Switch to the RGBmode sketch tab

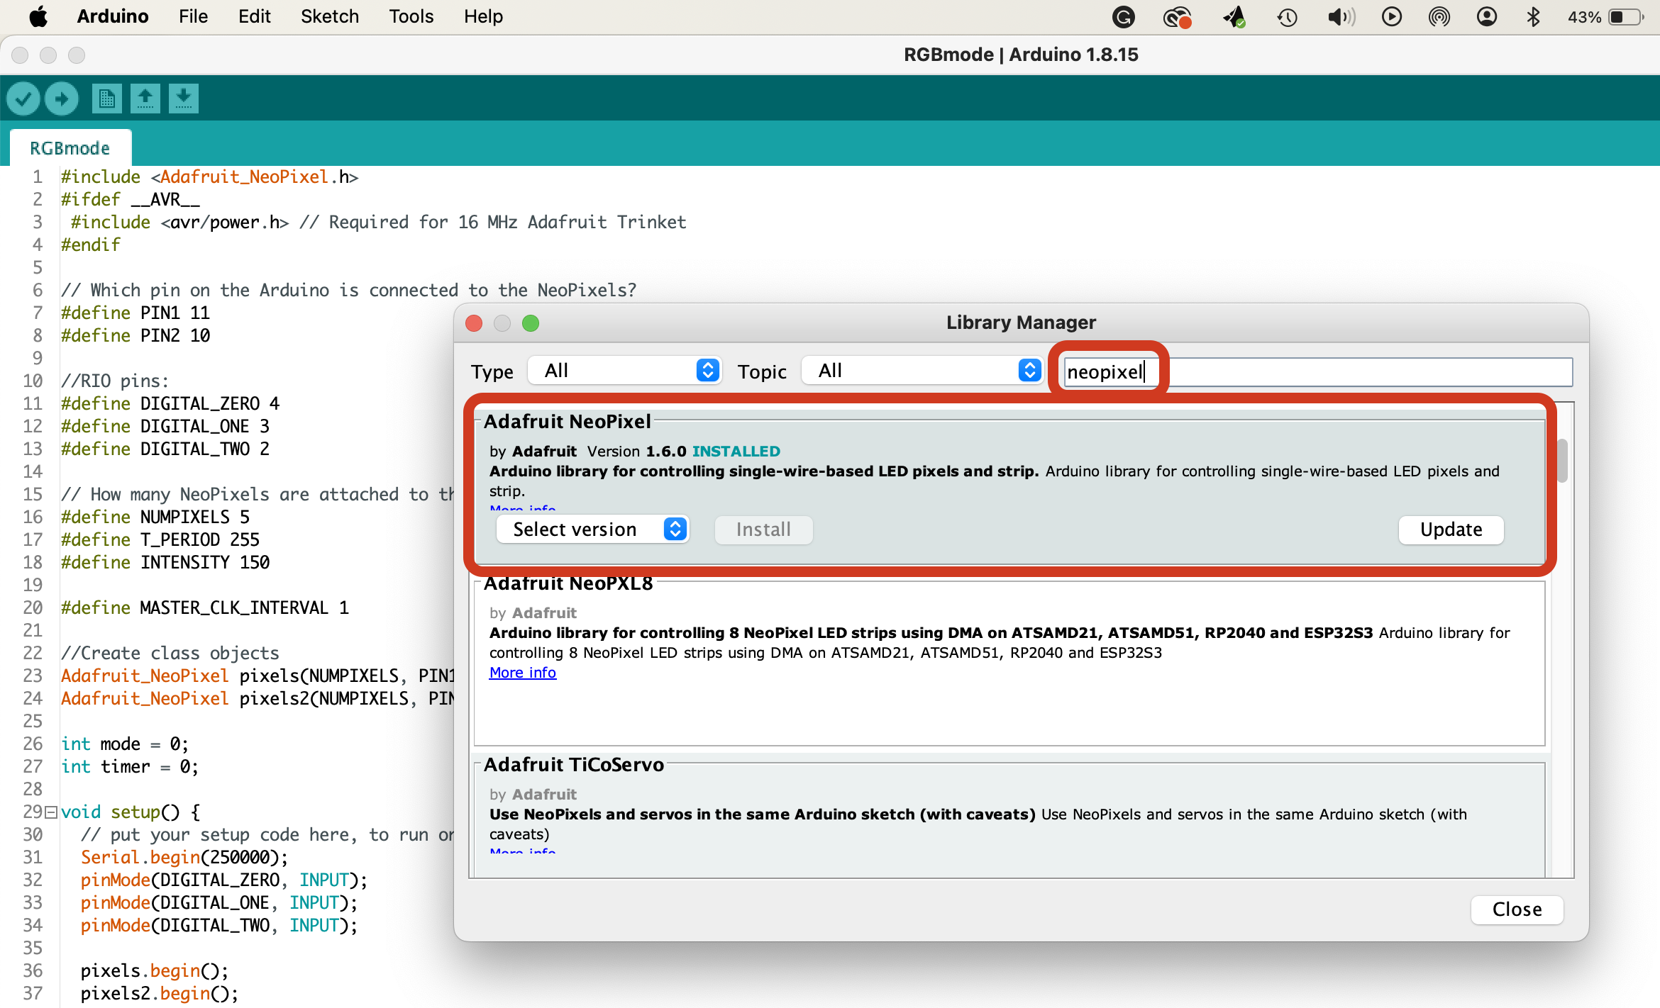pos(70,148)
